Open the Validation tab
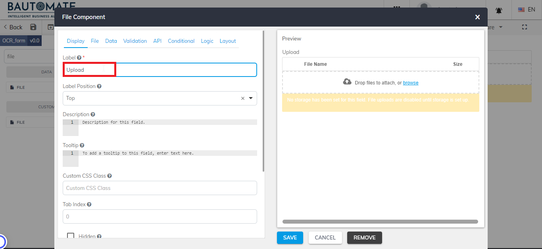Screen dimensions: 542x249 [135, 41]
